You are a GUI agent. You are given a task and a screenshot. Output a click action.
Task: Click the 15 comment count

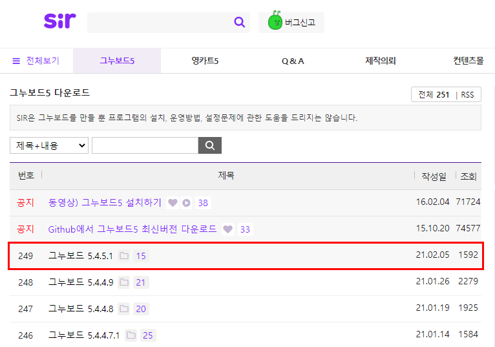tap(141, 256)
